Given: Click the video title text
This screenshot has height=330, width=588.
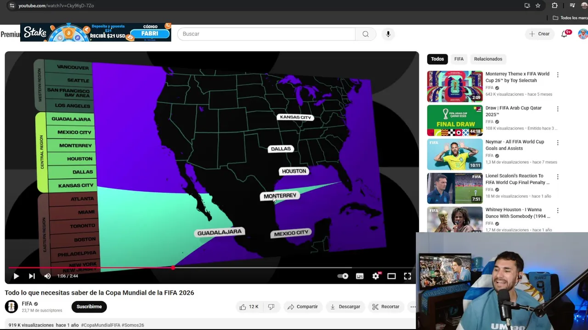Looking at the screenshot, I should point(99,292).
